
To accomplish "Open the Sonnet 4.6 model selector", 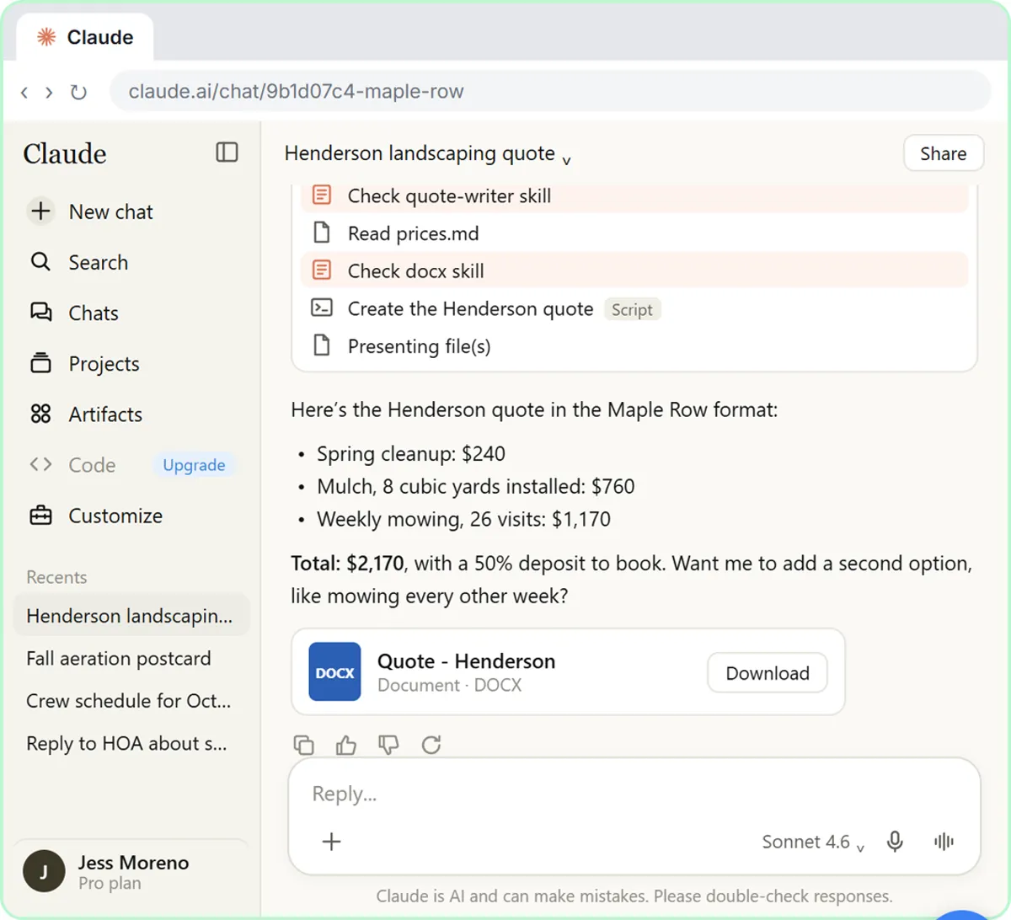I will (x=813, y=842).
